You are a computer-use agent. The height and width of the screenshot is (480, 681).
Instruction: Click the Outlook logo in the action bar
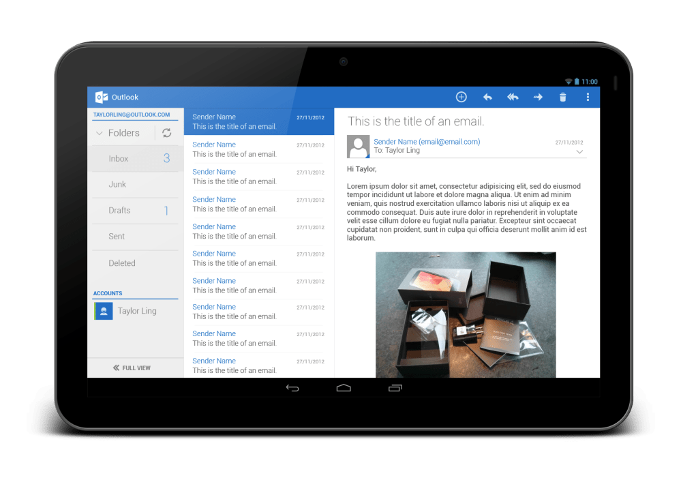coord(101,97)
